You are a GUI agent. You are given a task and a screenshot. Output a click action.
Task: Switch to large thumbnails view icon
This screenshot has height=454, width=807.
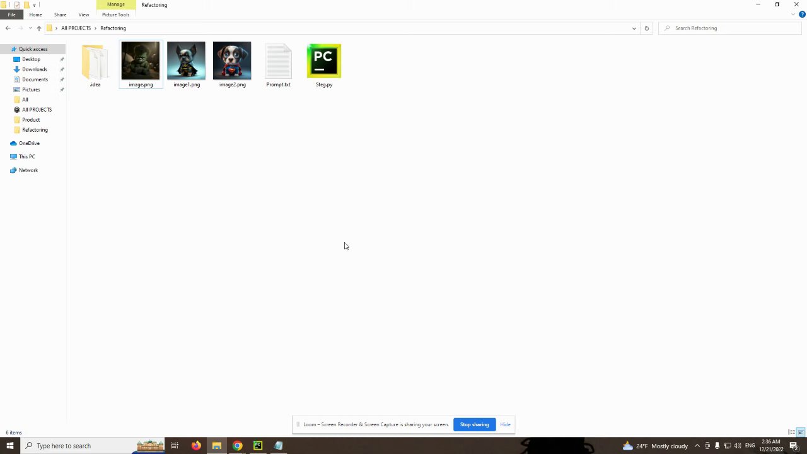(x=801, y=433)
